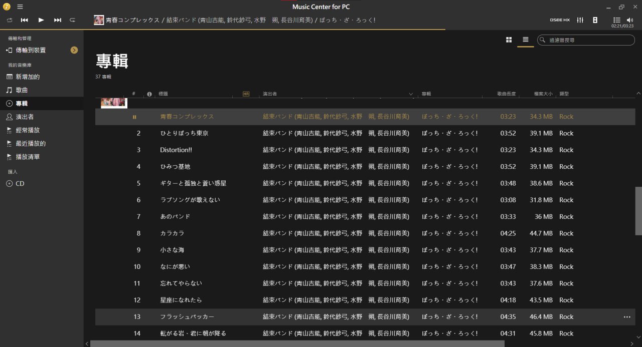The width and height of the screenshot is (642, 347).
Task: Open the hamburger main menu
Action: (x=20, y=7)
